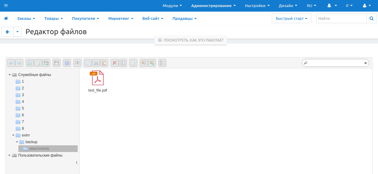Click the download floppy disk toolbar icon
The height and width of the screenshot is (174, 378).
pyautogui.click(x=57, y=63)
